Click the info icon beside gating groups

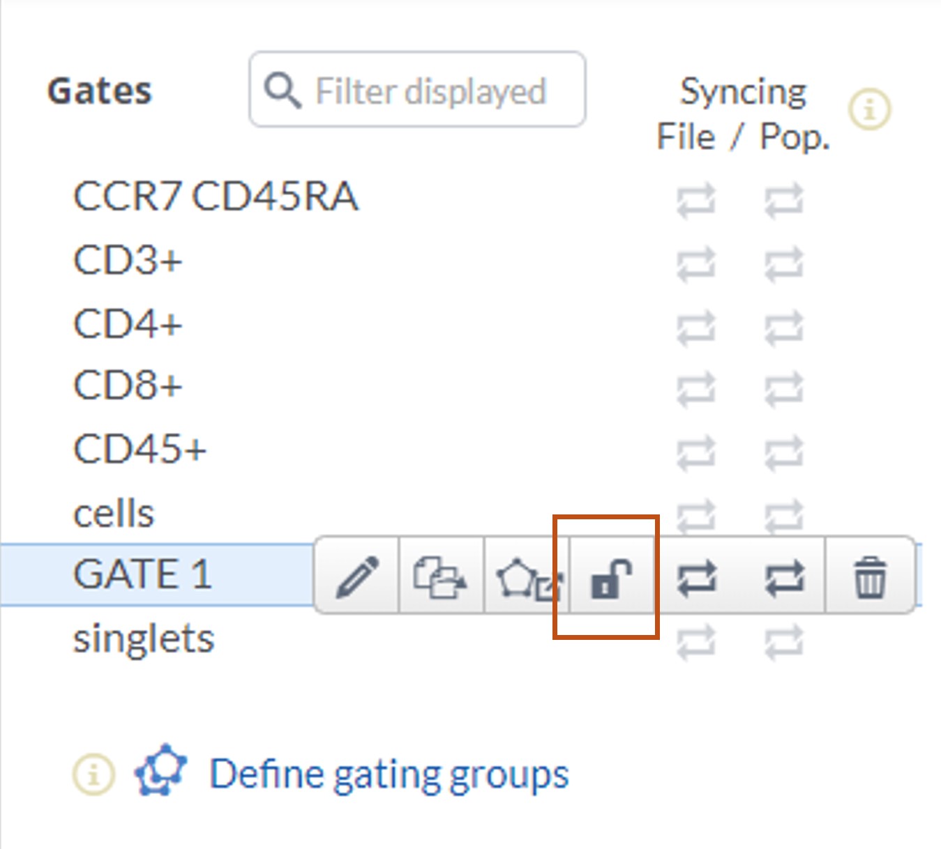[x=93, y=774]
